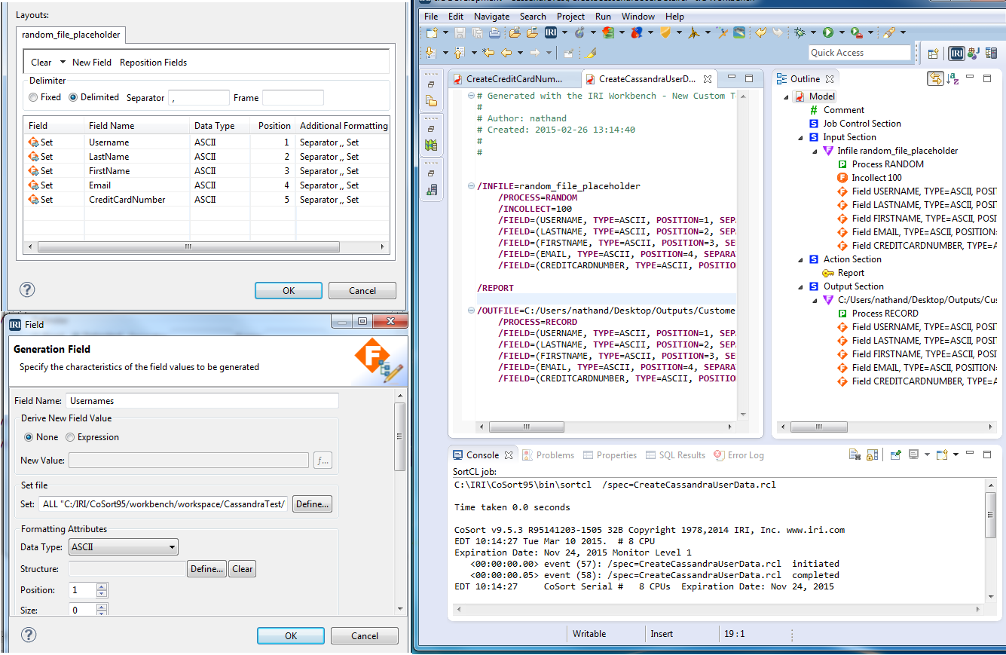Open dropdown arrow next to Clear

pos(63,63)
